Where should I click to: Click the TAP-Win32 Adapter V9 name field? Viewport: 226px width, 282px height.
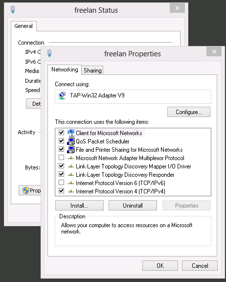[x=133, y=96]
